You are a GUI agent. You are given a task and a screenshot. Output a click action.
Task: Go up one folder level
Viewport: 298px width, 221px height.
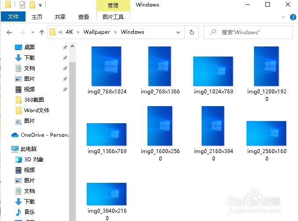(42, 32)
